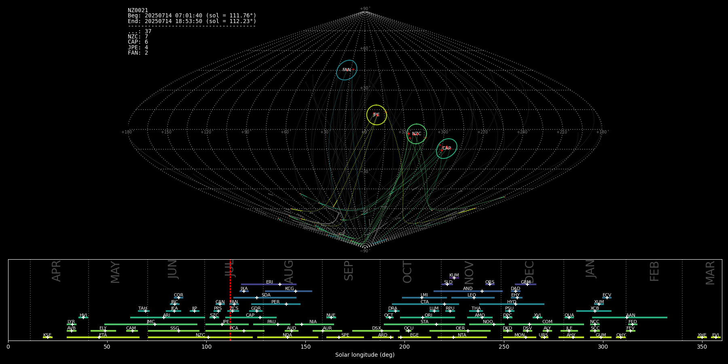Image resolution: width=728 pixels, height=364 pixels.
Task: Click the SDA shower label in the timeline
Action: pos(266,295)
